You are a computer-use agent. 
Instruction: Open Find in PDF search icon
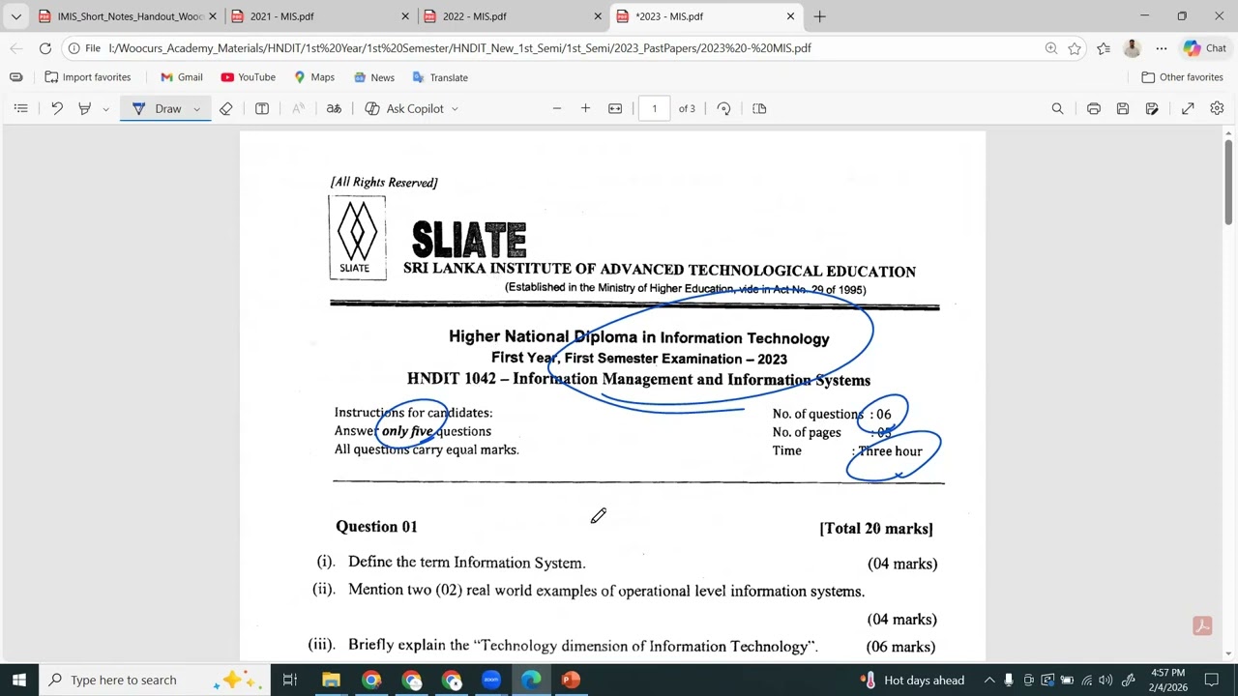point(1057,108)
